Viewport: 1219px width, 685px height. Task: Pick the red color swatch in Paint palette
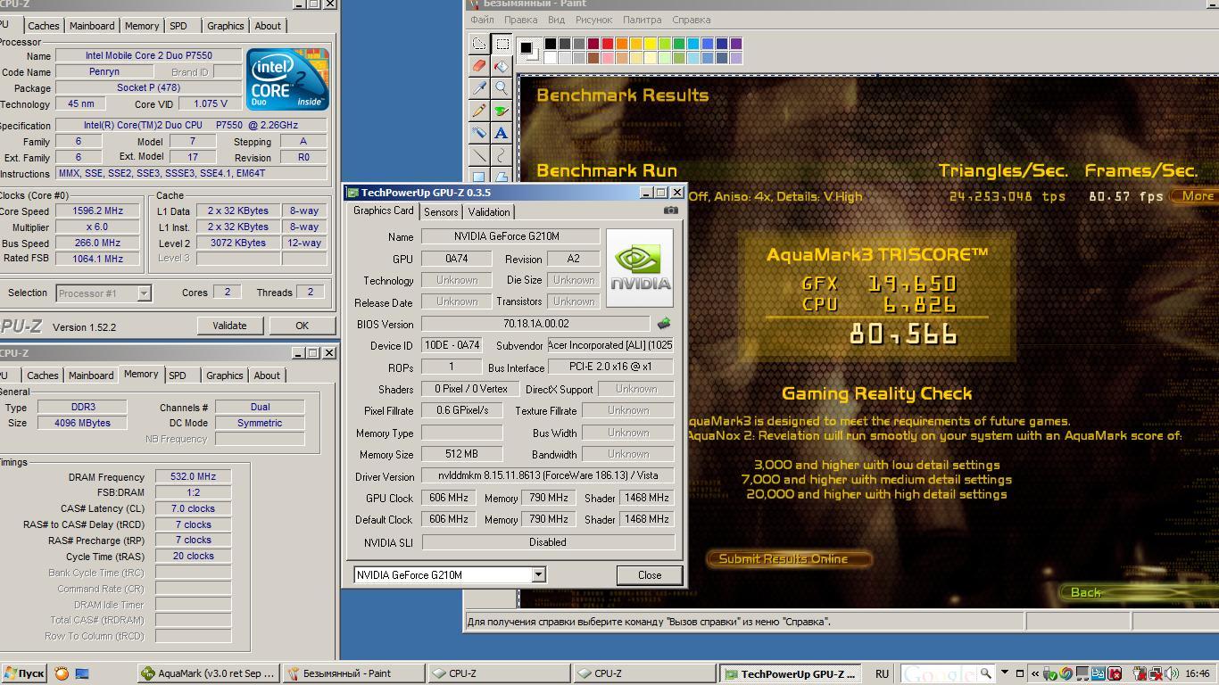[x=608, y=44]
